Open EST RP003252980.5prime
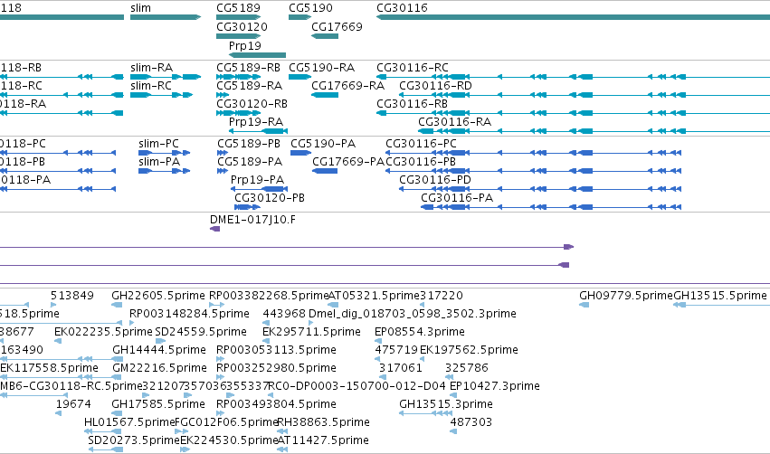This screenshot has height=454, width=770. (x=276, y=369)
